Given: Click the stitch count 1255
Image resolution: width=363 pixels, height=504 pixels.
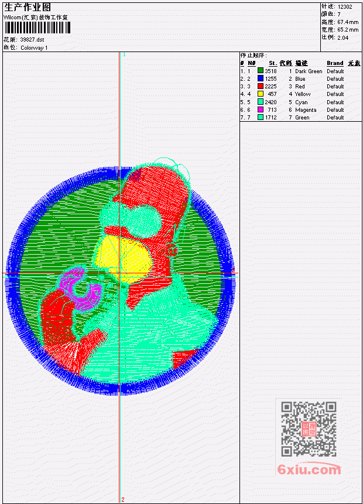Looking at the screenshot, I should (x=270, y=79).
